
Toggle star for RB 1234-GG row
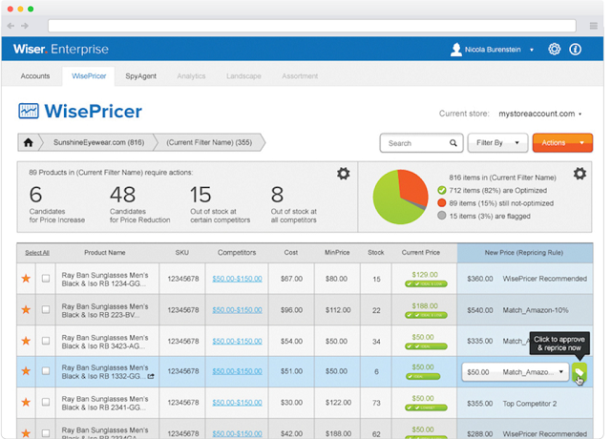point(26,278)
